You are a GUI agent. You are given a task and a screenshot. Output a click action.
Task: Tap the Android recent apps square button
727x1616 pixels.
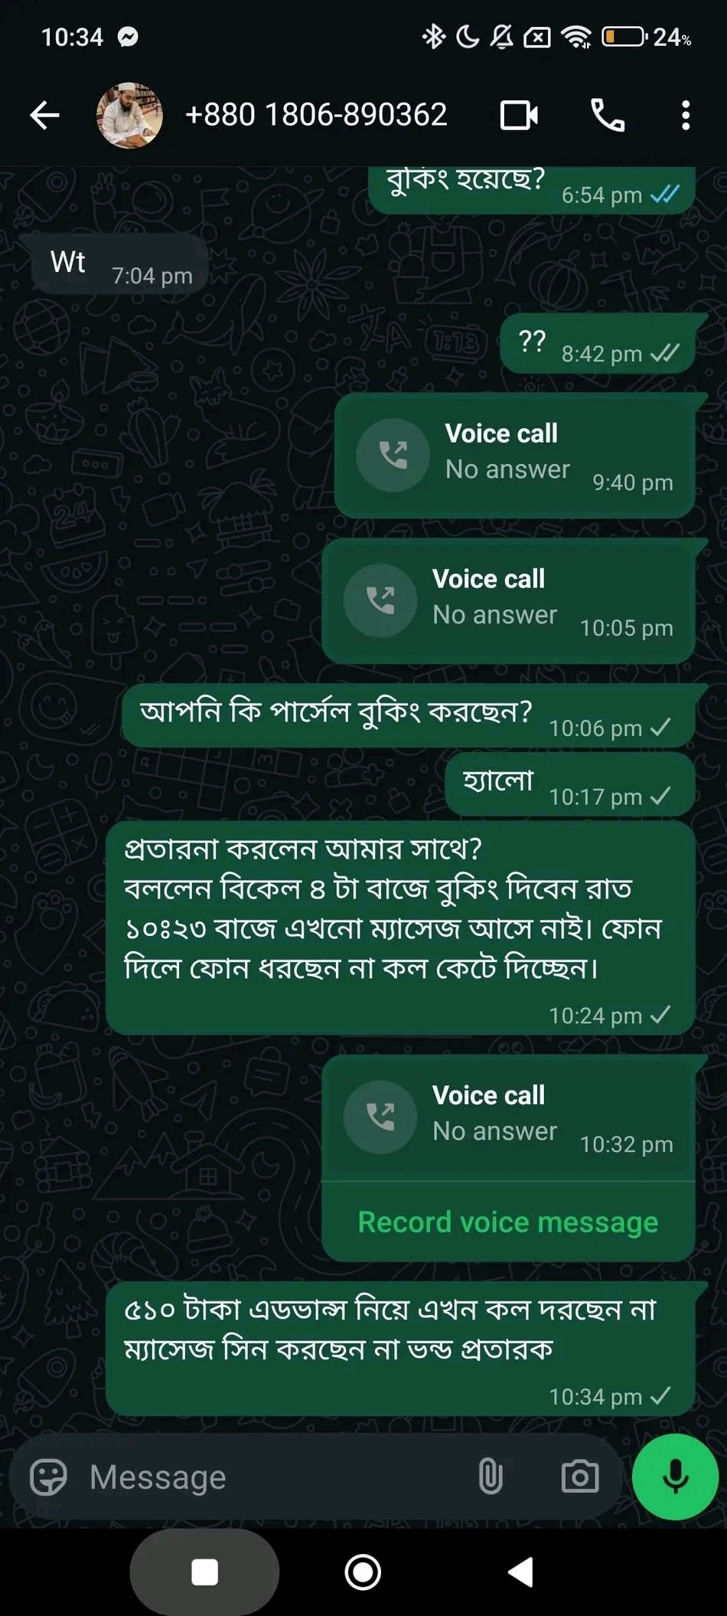(204, 1572)
